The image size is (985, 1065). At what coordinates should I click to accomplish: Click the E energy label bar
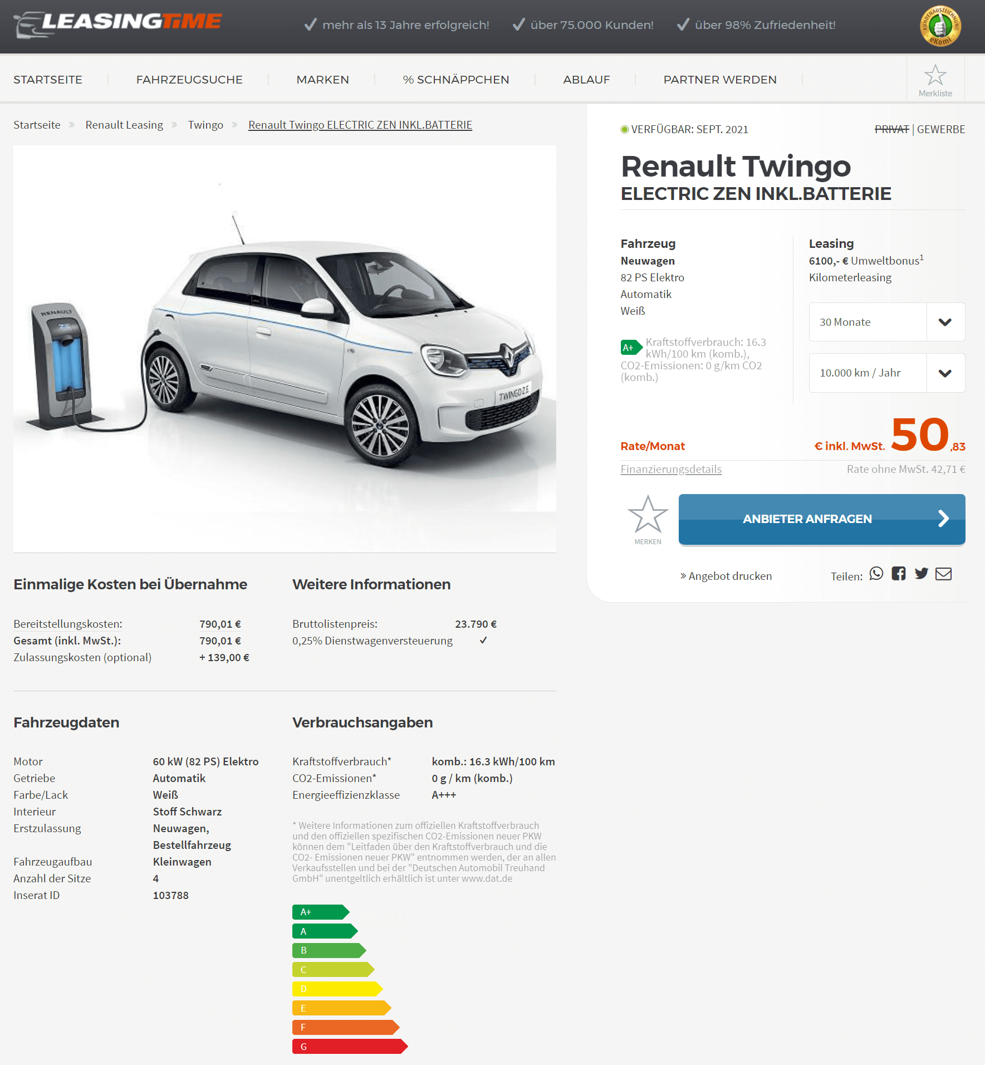click(x=342, y=1008)
